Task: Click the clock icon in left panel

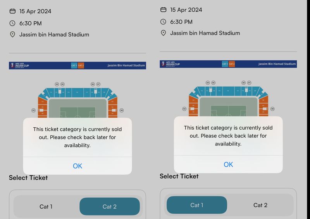Action: [12, 23]
